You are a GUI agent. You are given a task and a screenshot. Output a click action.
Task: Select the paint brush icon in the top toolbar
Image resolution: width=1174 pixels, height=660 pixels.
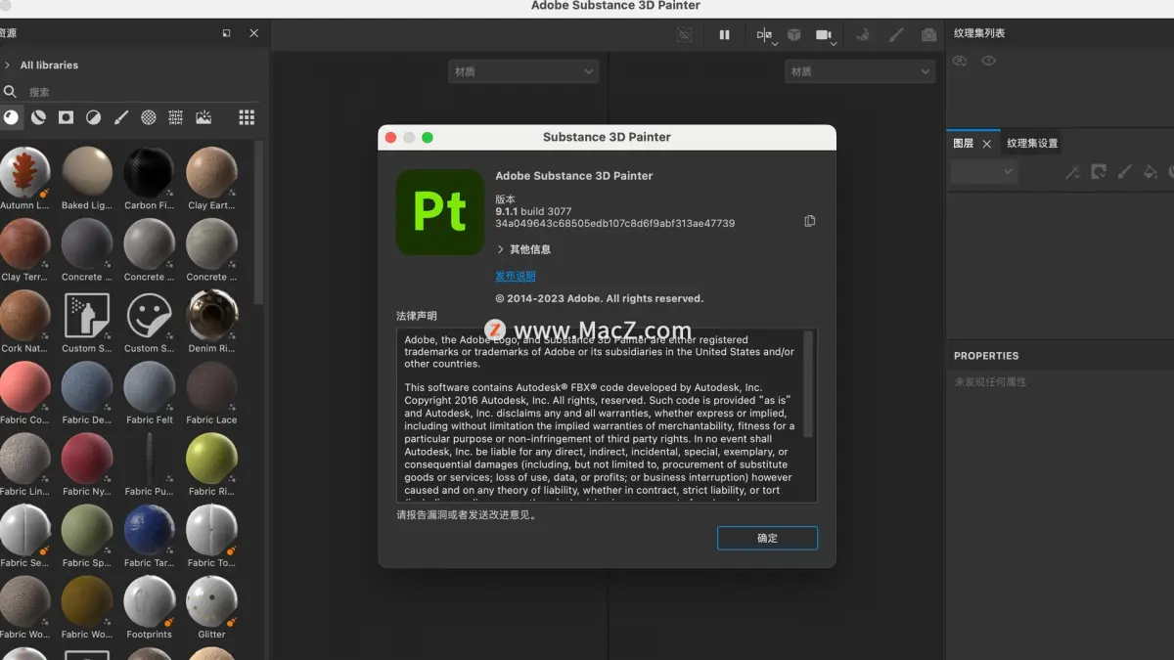coord(895,35)
